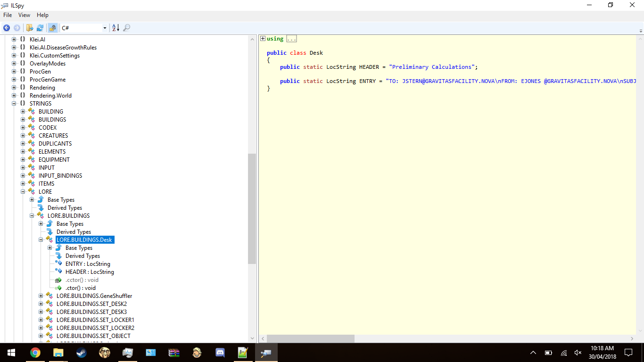This screenshot has width=644, height=362.
Task: Select the ENTRY : LocString field
Action: point(88,264)
